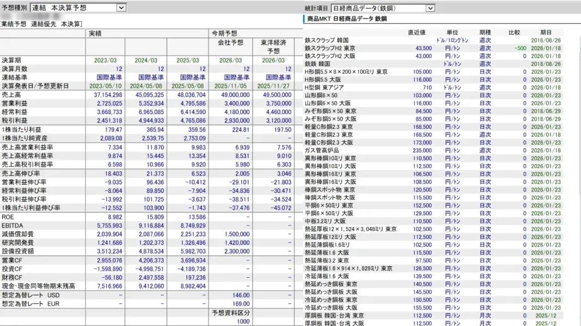Select the 2025/11/27 forecast update date
The height and width of the screenshot is (326, 581).
tap(274, 86)
